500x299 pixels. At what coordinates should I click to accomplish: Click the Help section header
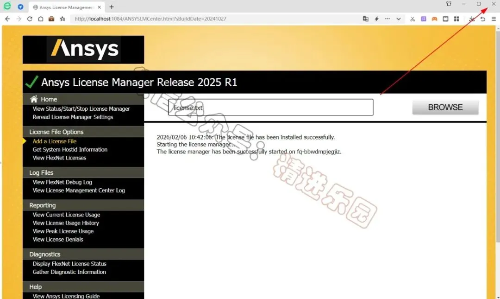[x=83, y=287]
